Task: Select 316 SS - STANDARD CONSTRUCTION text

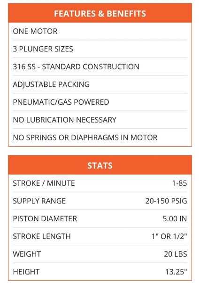Action: [x=76, y=67]
